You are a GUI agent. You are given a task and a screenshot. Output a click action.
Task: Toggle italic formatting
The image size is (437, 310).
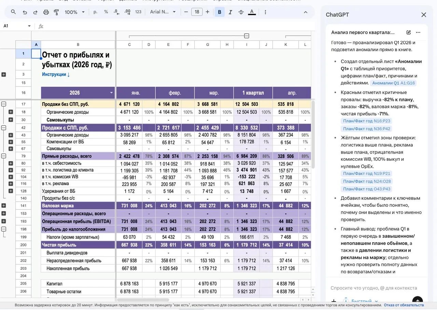(x=230, y=12)
